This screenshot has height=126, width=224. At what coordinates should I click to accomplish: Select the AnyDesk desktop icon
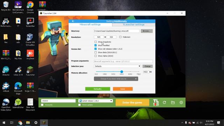tap(30, 55)
